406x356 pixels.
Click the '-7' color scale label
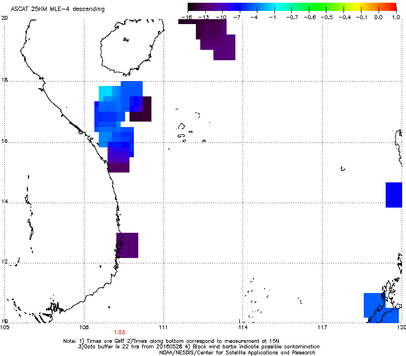click(x=237, y=18)
